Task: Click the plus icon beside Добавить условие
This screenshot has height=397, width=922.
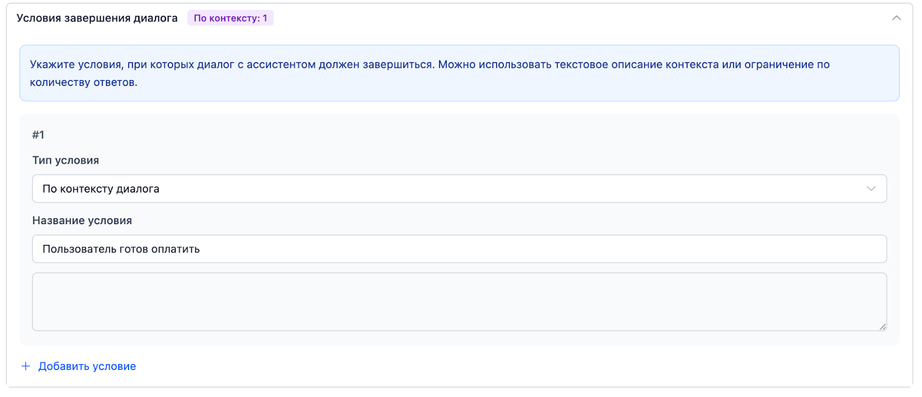Action: point(26,366)
